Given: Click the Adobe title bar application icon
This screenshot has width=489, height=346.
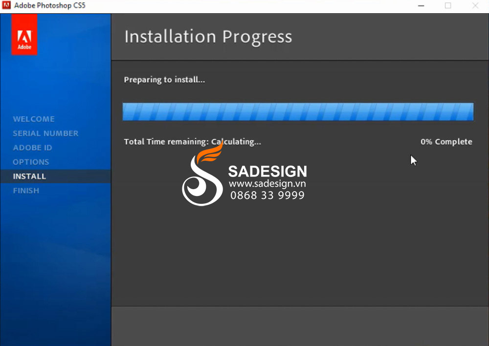Looking at the screenshot, I should click(6, 5).
